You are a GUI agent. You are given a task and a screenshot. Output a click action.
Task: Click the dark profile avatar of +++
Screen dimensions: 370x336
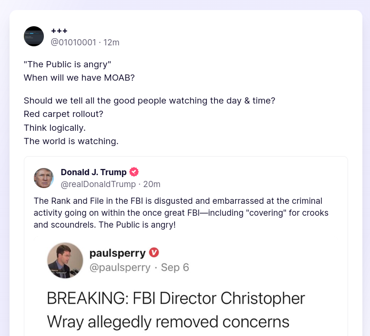click(x=34, y=36)
